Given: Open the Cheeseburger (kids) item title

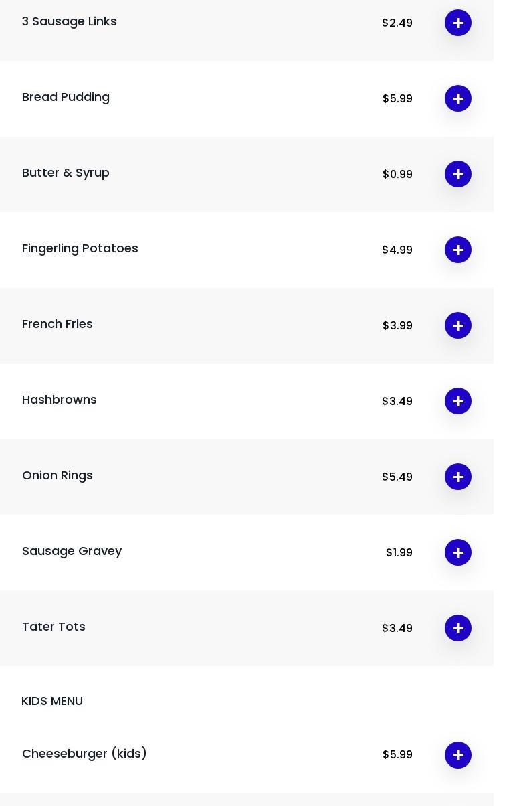Looking at the screenshot, I should (84, 754).
